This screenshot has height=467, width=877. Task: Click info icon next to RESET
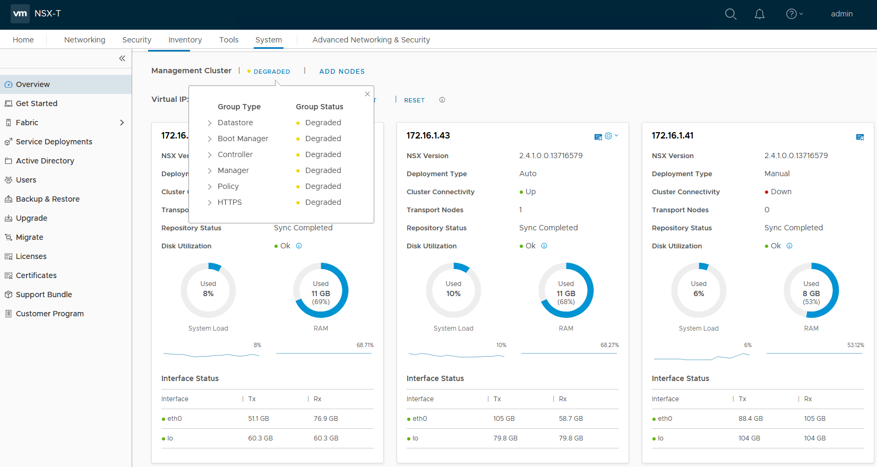tap(442, 100)
